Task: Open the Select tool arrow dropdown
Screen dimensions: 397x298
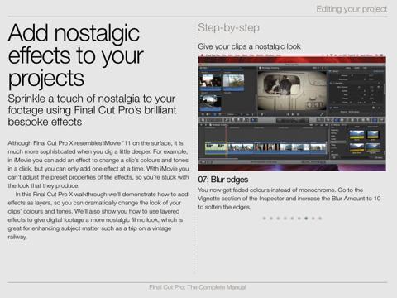Action: click(x=254, y=120)
